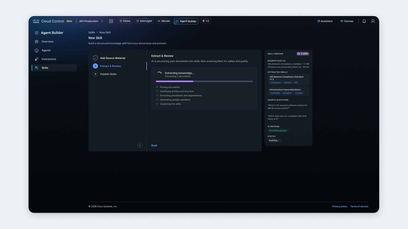Open the APJ Production environment dropdown

click(91, 21)
